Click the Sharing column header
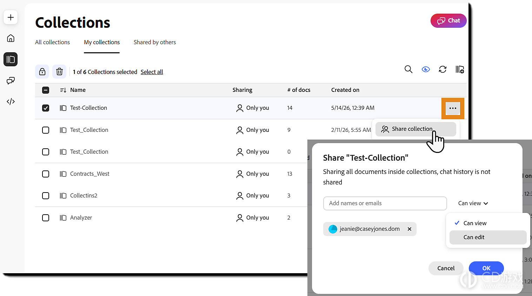The image size is (532, 296). 242,90
